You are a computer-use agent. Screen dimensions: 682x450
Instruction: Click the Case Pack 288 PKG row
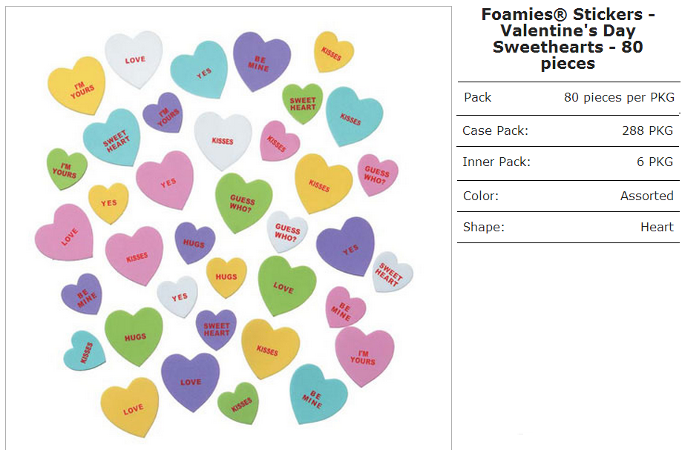tap(568, 130)
